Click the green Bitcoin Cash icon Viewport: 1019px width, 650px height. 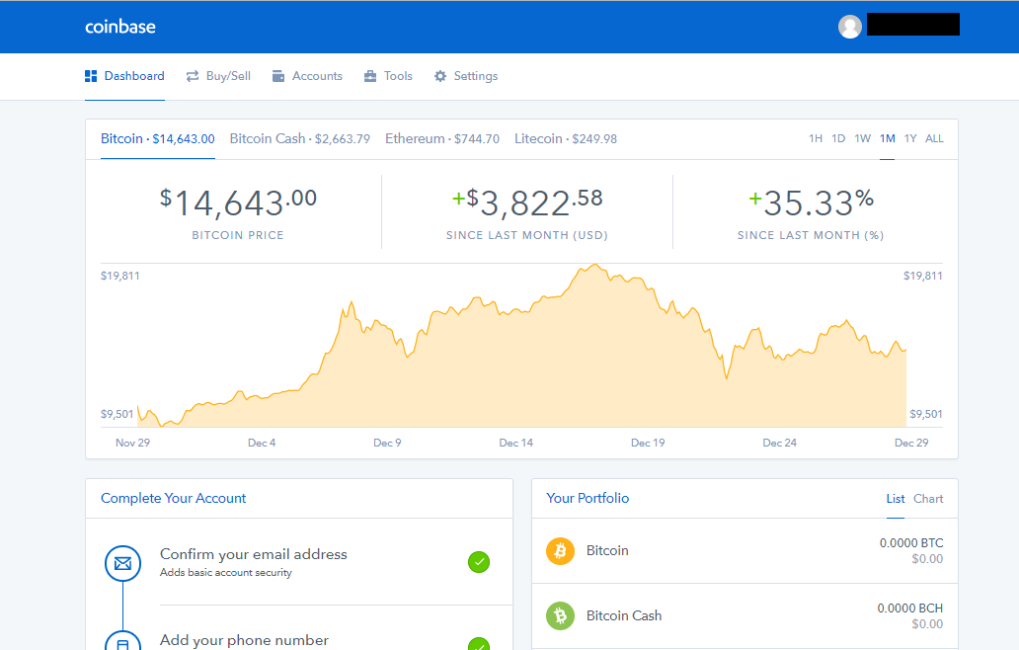[x=560, y=615]
